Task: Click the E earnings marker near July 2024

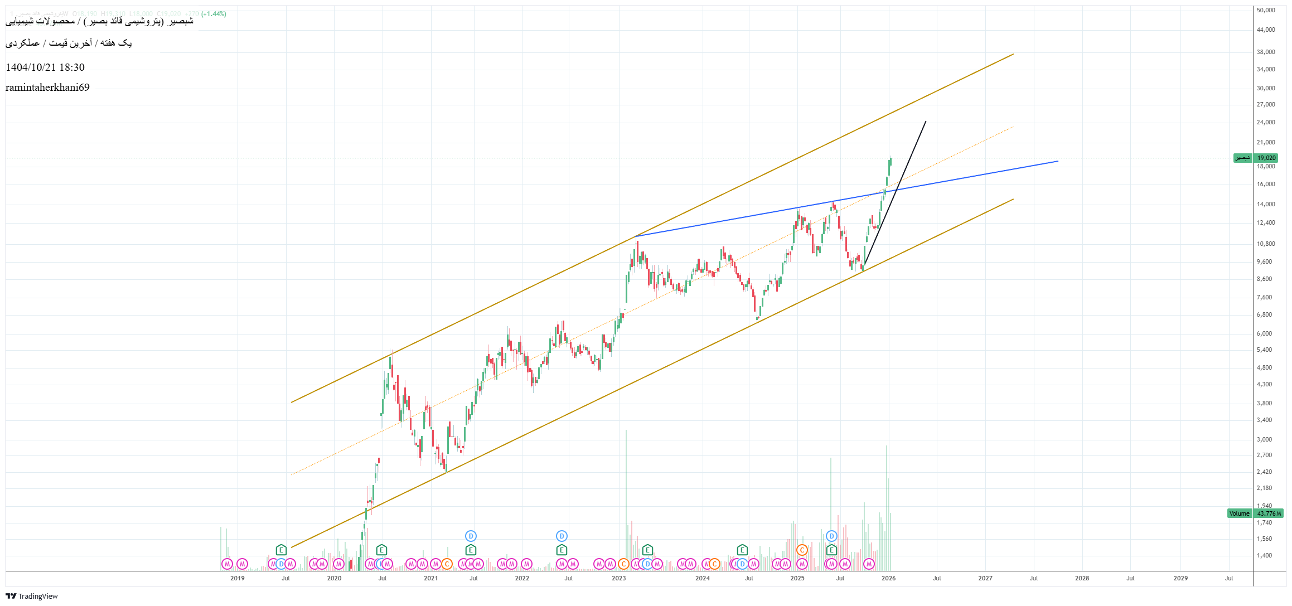Action: point(742,550)
